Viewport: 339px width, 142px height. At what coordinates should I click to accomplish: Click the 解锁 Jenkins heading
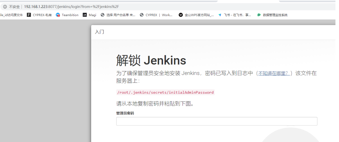point(151,60)
